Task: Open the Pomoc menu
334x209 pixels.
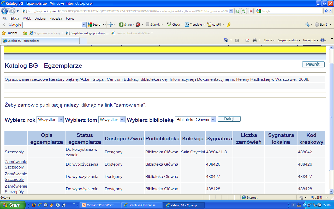Action: tap(70, 19)
